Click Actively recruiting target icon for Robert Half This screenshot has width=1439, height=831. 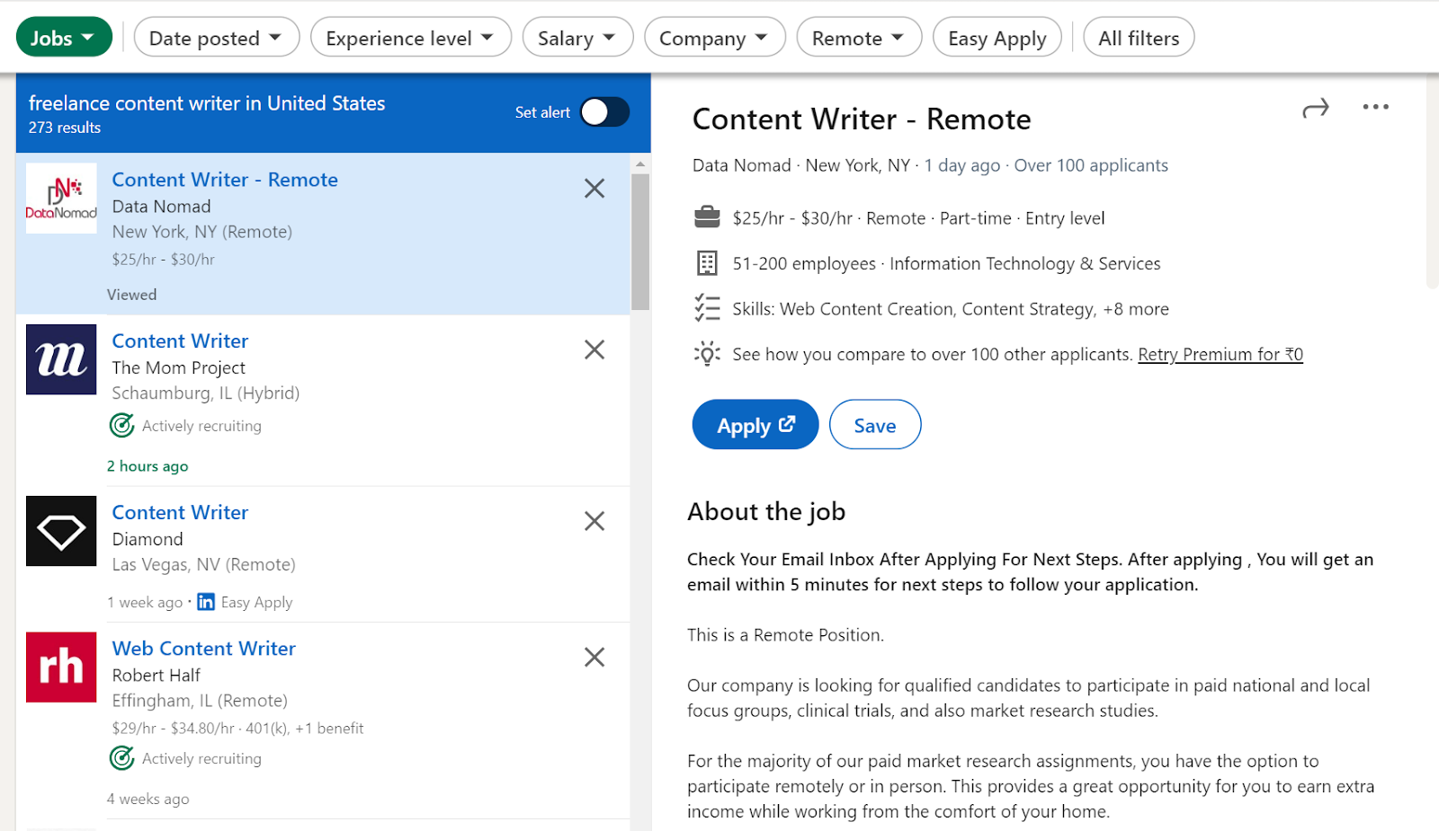tap(121, 758)
